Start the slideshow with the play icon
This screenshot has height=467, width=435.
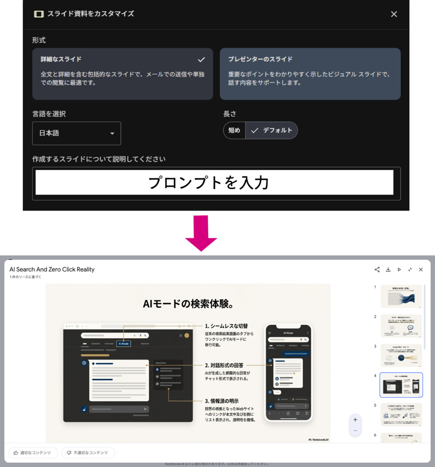coord(399,269)
